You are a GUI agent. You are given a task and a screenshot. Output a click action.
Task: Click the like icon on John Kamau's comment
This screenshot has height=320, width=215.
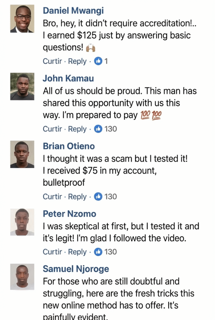(x=98, y=129)
